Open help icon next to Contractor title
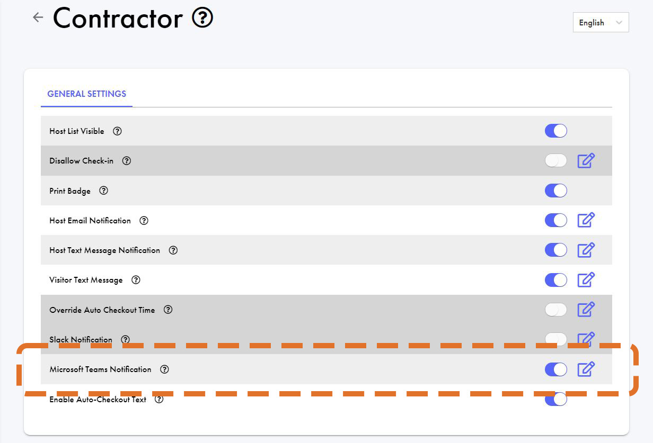 202,19
